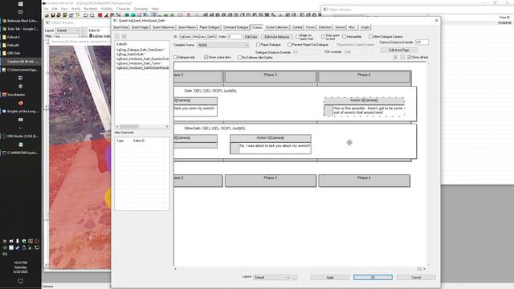Save the plugin with the disk toolbar icon

53,15
